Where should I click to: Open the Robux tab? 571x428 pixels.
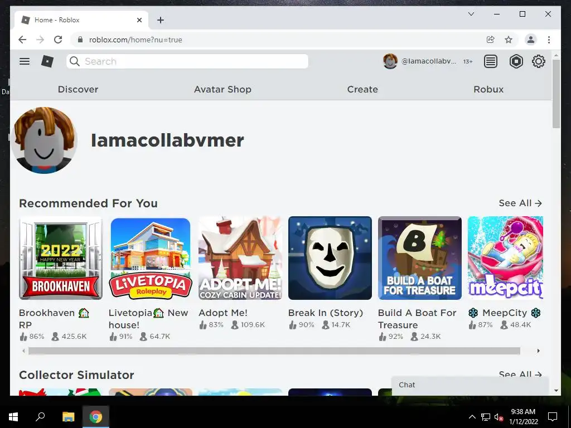[488, 89]
